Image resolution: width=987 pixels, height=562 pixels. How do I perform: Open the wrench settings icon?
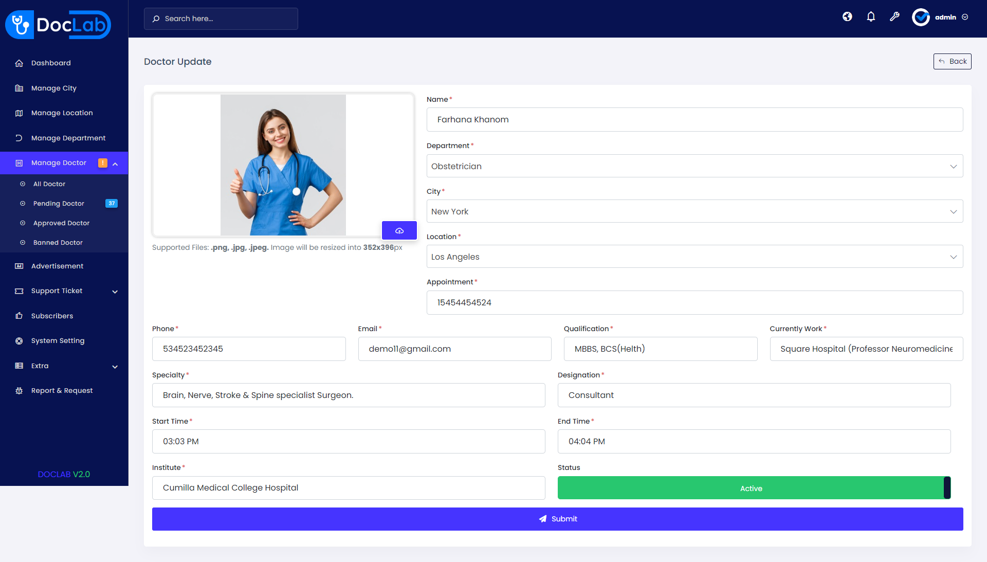[894, 16]
